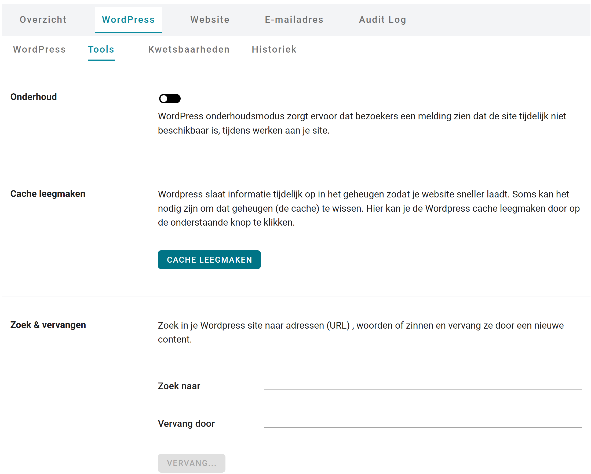Switch to the Website tab
The height and width of the screenshot is (474, 591).
click(210, 20)
